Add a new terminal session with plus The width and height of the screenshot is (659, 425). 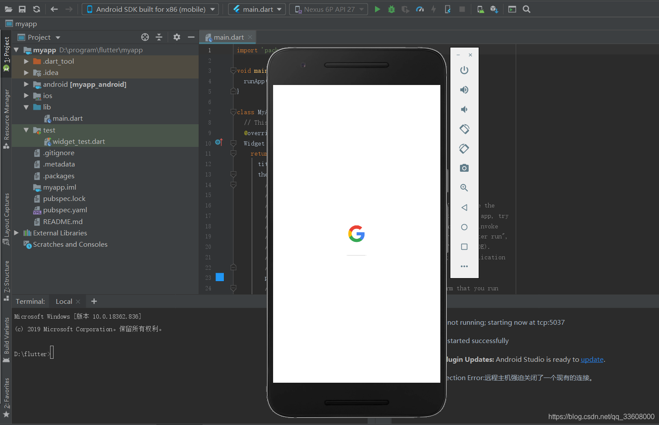[94, 301]
